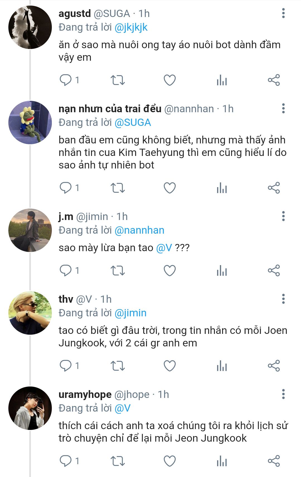Share the j.m tweet
The height and width of the screenshot is (477, 301).
pyautogui.click(x=274, y=270)
